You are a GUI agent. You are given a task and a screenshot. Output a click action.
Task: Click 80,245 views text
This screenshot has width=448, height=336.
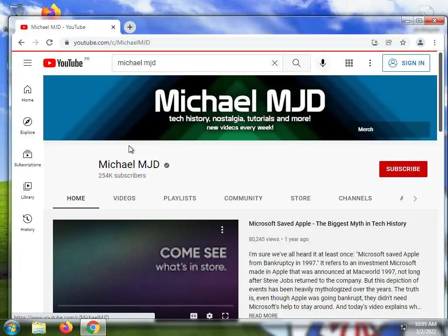click(x=264, y=239)
